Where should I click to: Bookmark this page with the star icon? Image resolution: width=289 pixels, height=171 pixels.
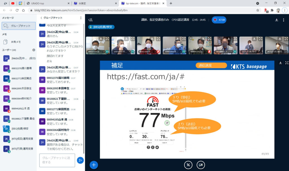click(x=258, y=10)
